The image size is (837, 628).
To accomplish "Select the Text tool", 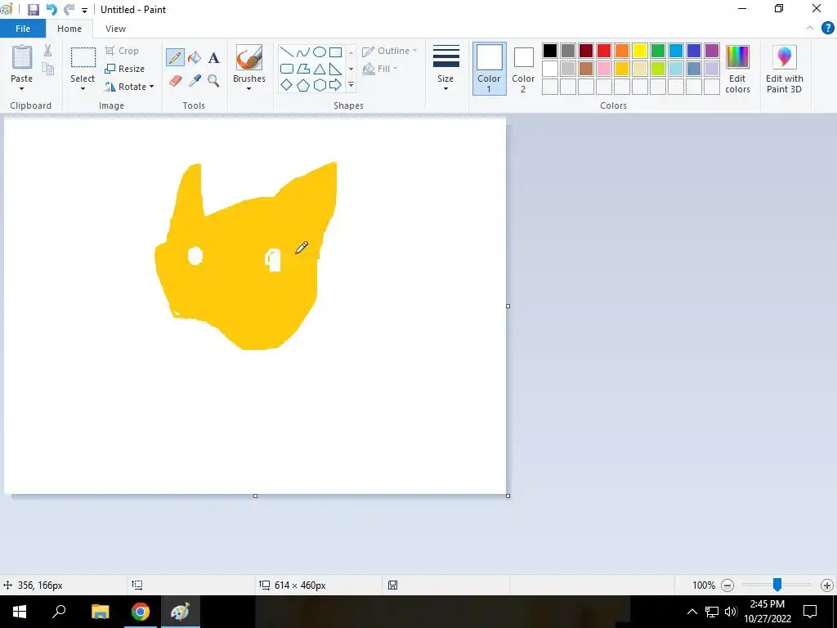I will click(x=213, y=58).
